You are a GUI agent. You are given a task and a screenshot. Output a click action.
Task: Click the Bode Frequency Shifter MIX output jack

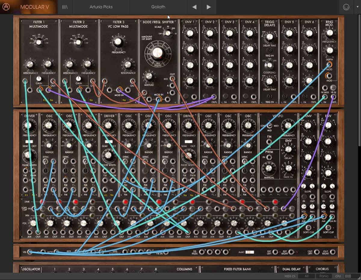172,78
